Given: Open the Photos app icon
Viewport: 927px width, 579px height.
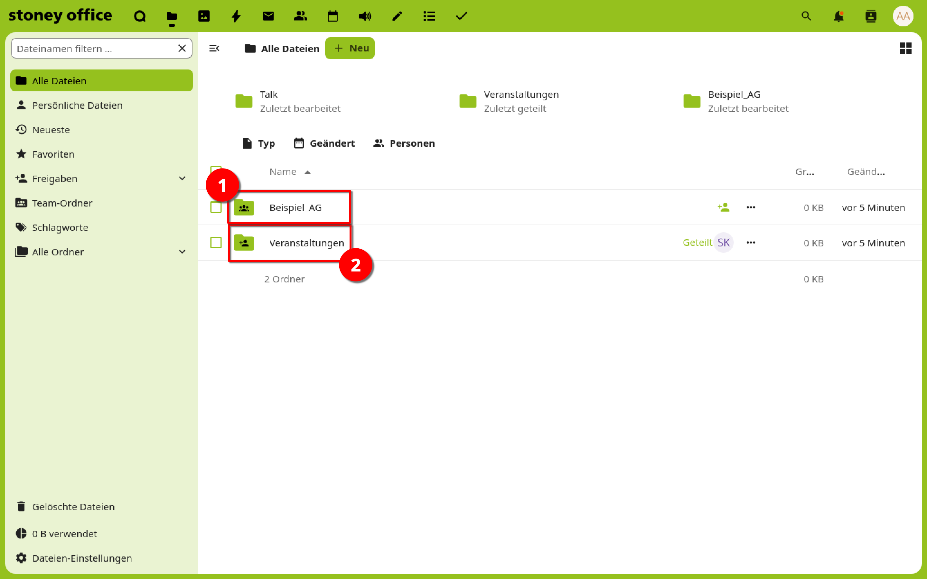Looking at the screenshot, I should [204, 16].
